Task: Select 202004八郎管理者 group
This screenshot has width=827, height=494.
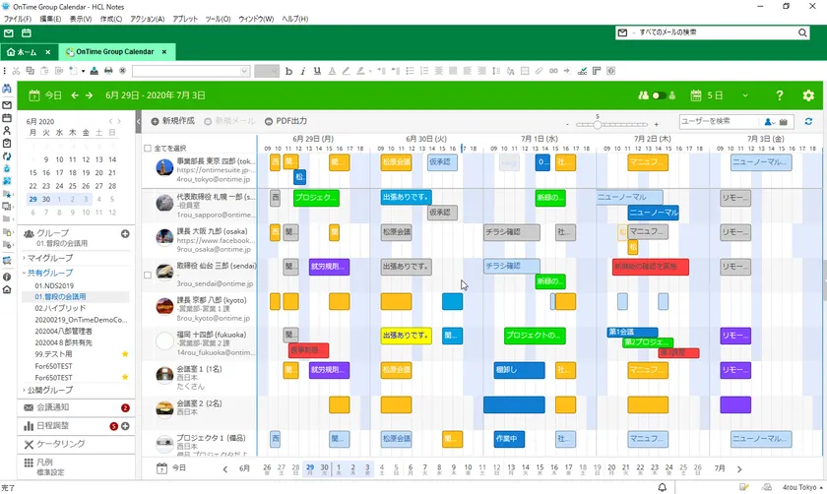Action: pos(63,331)
